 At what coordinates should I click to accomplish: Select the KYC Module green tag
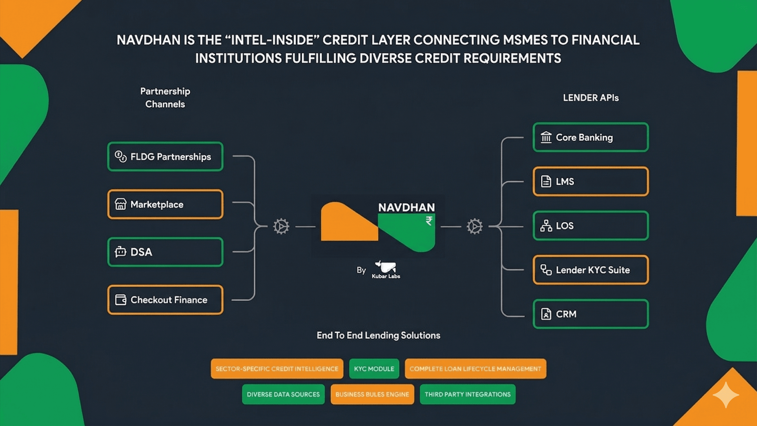point(374,369)
